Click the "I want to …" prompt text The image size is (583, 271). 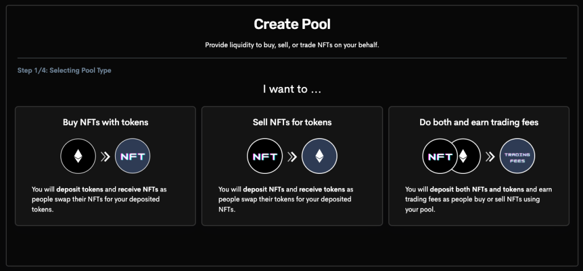(x=291, y=89)
